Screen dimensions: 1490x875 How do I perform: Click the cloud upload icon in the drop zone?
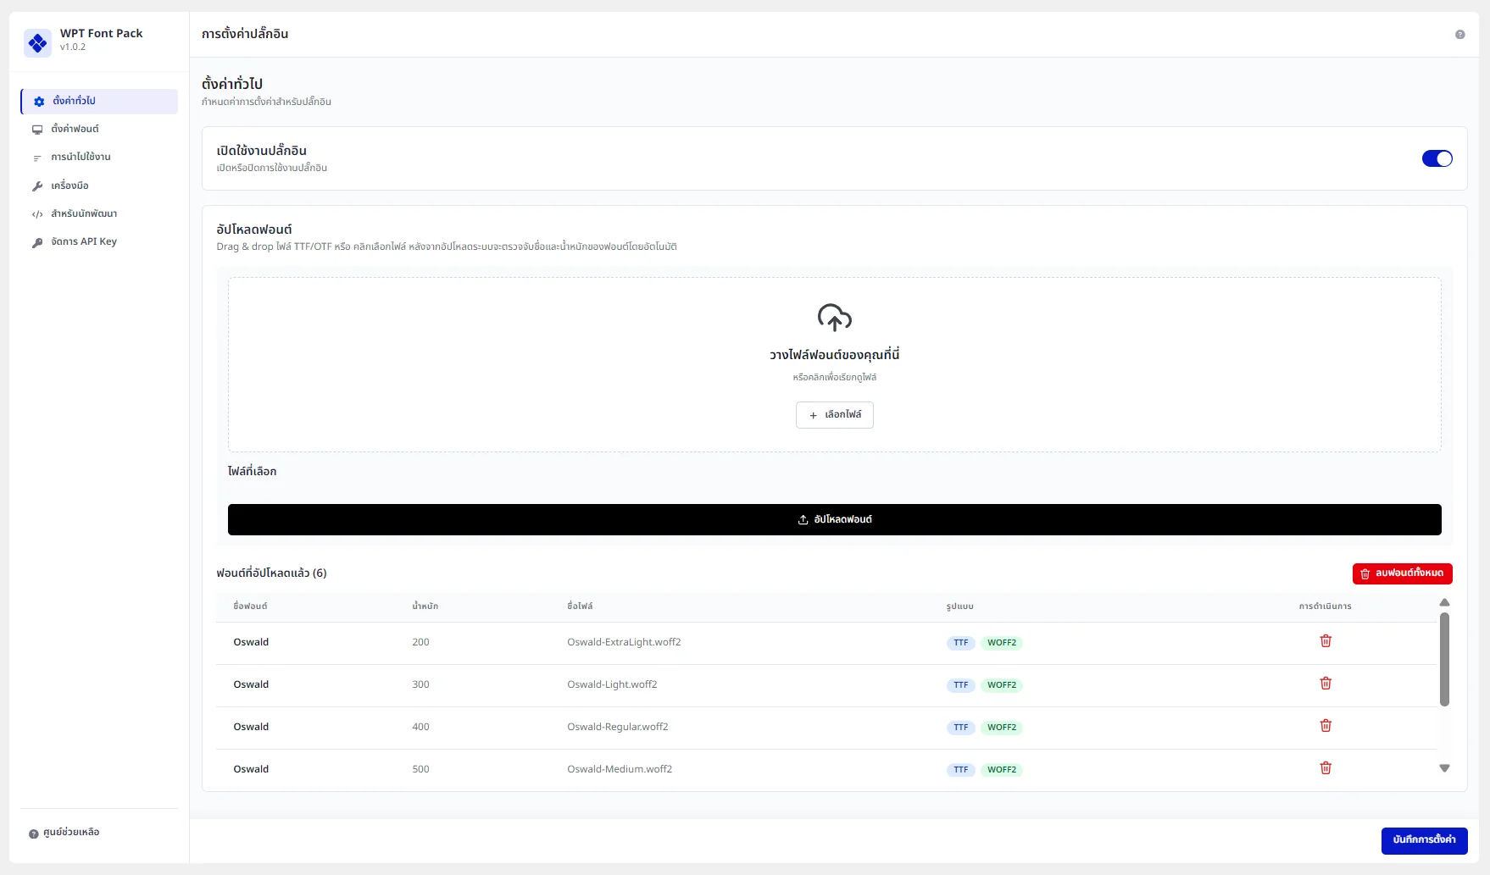pyautogui.click(x=835, y=318)
